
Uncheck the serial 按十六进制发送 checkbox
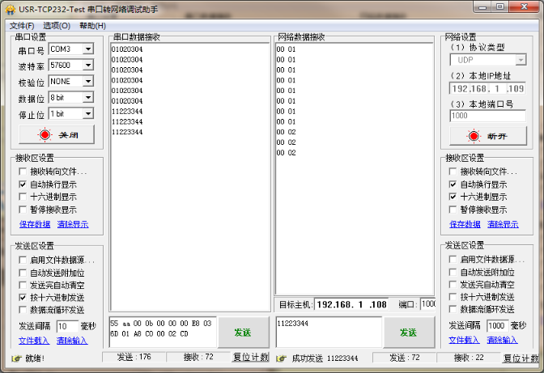(23, 298)
